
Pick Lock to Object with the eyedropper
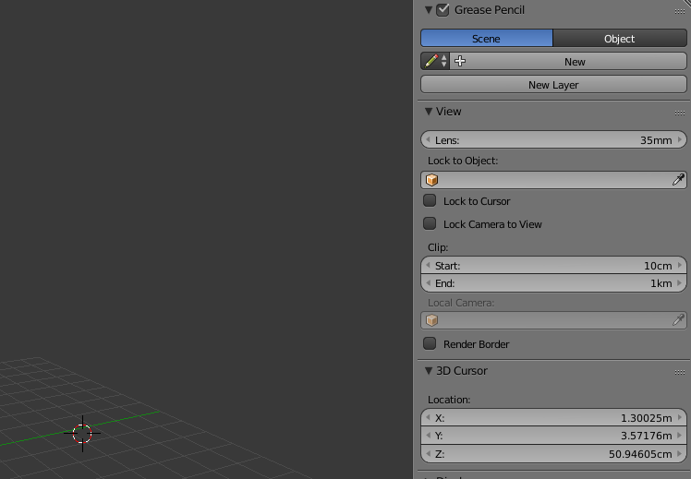[x=678, y=179]
